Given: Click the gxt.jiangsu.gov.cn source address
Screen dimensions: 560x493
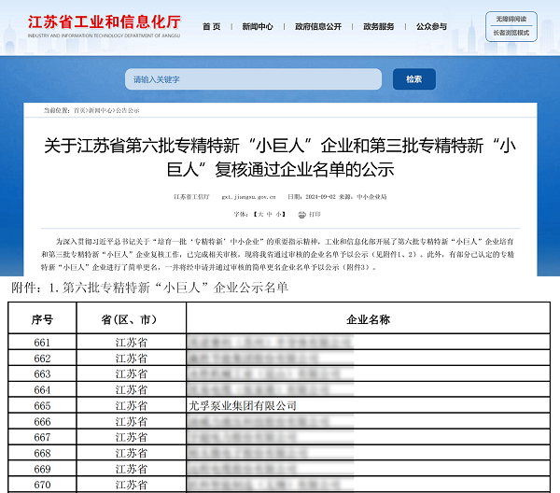Looking at the screenshot, I should (248, 197).
